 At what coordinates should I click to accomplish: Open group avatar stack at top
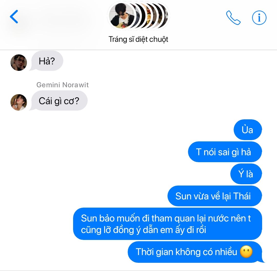138,16
